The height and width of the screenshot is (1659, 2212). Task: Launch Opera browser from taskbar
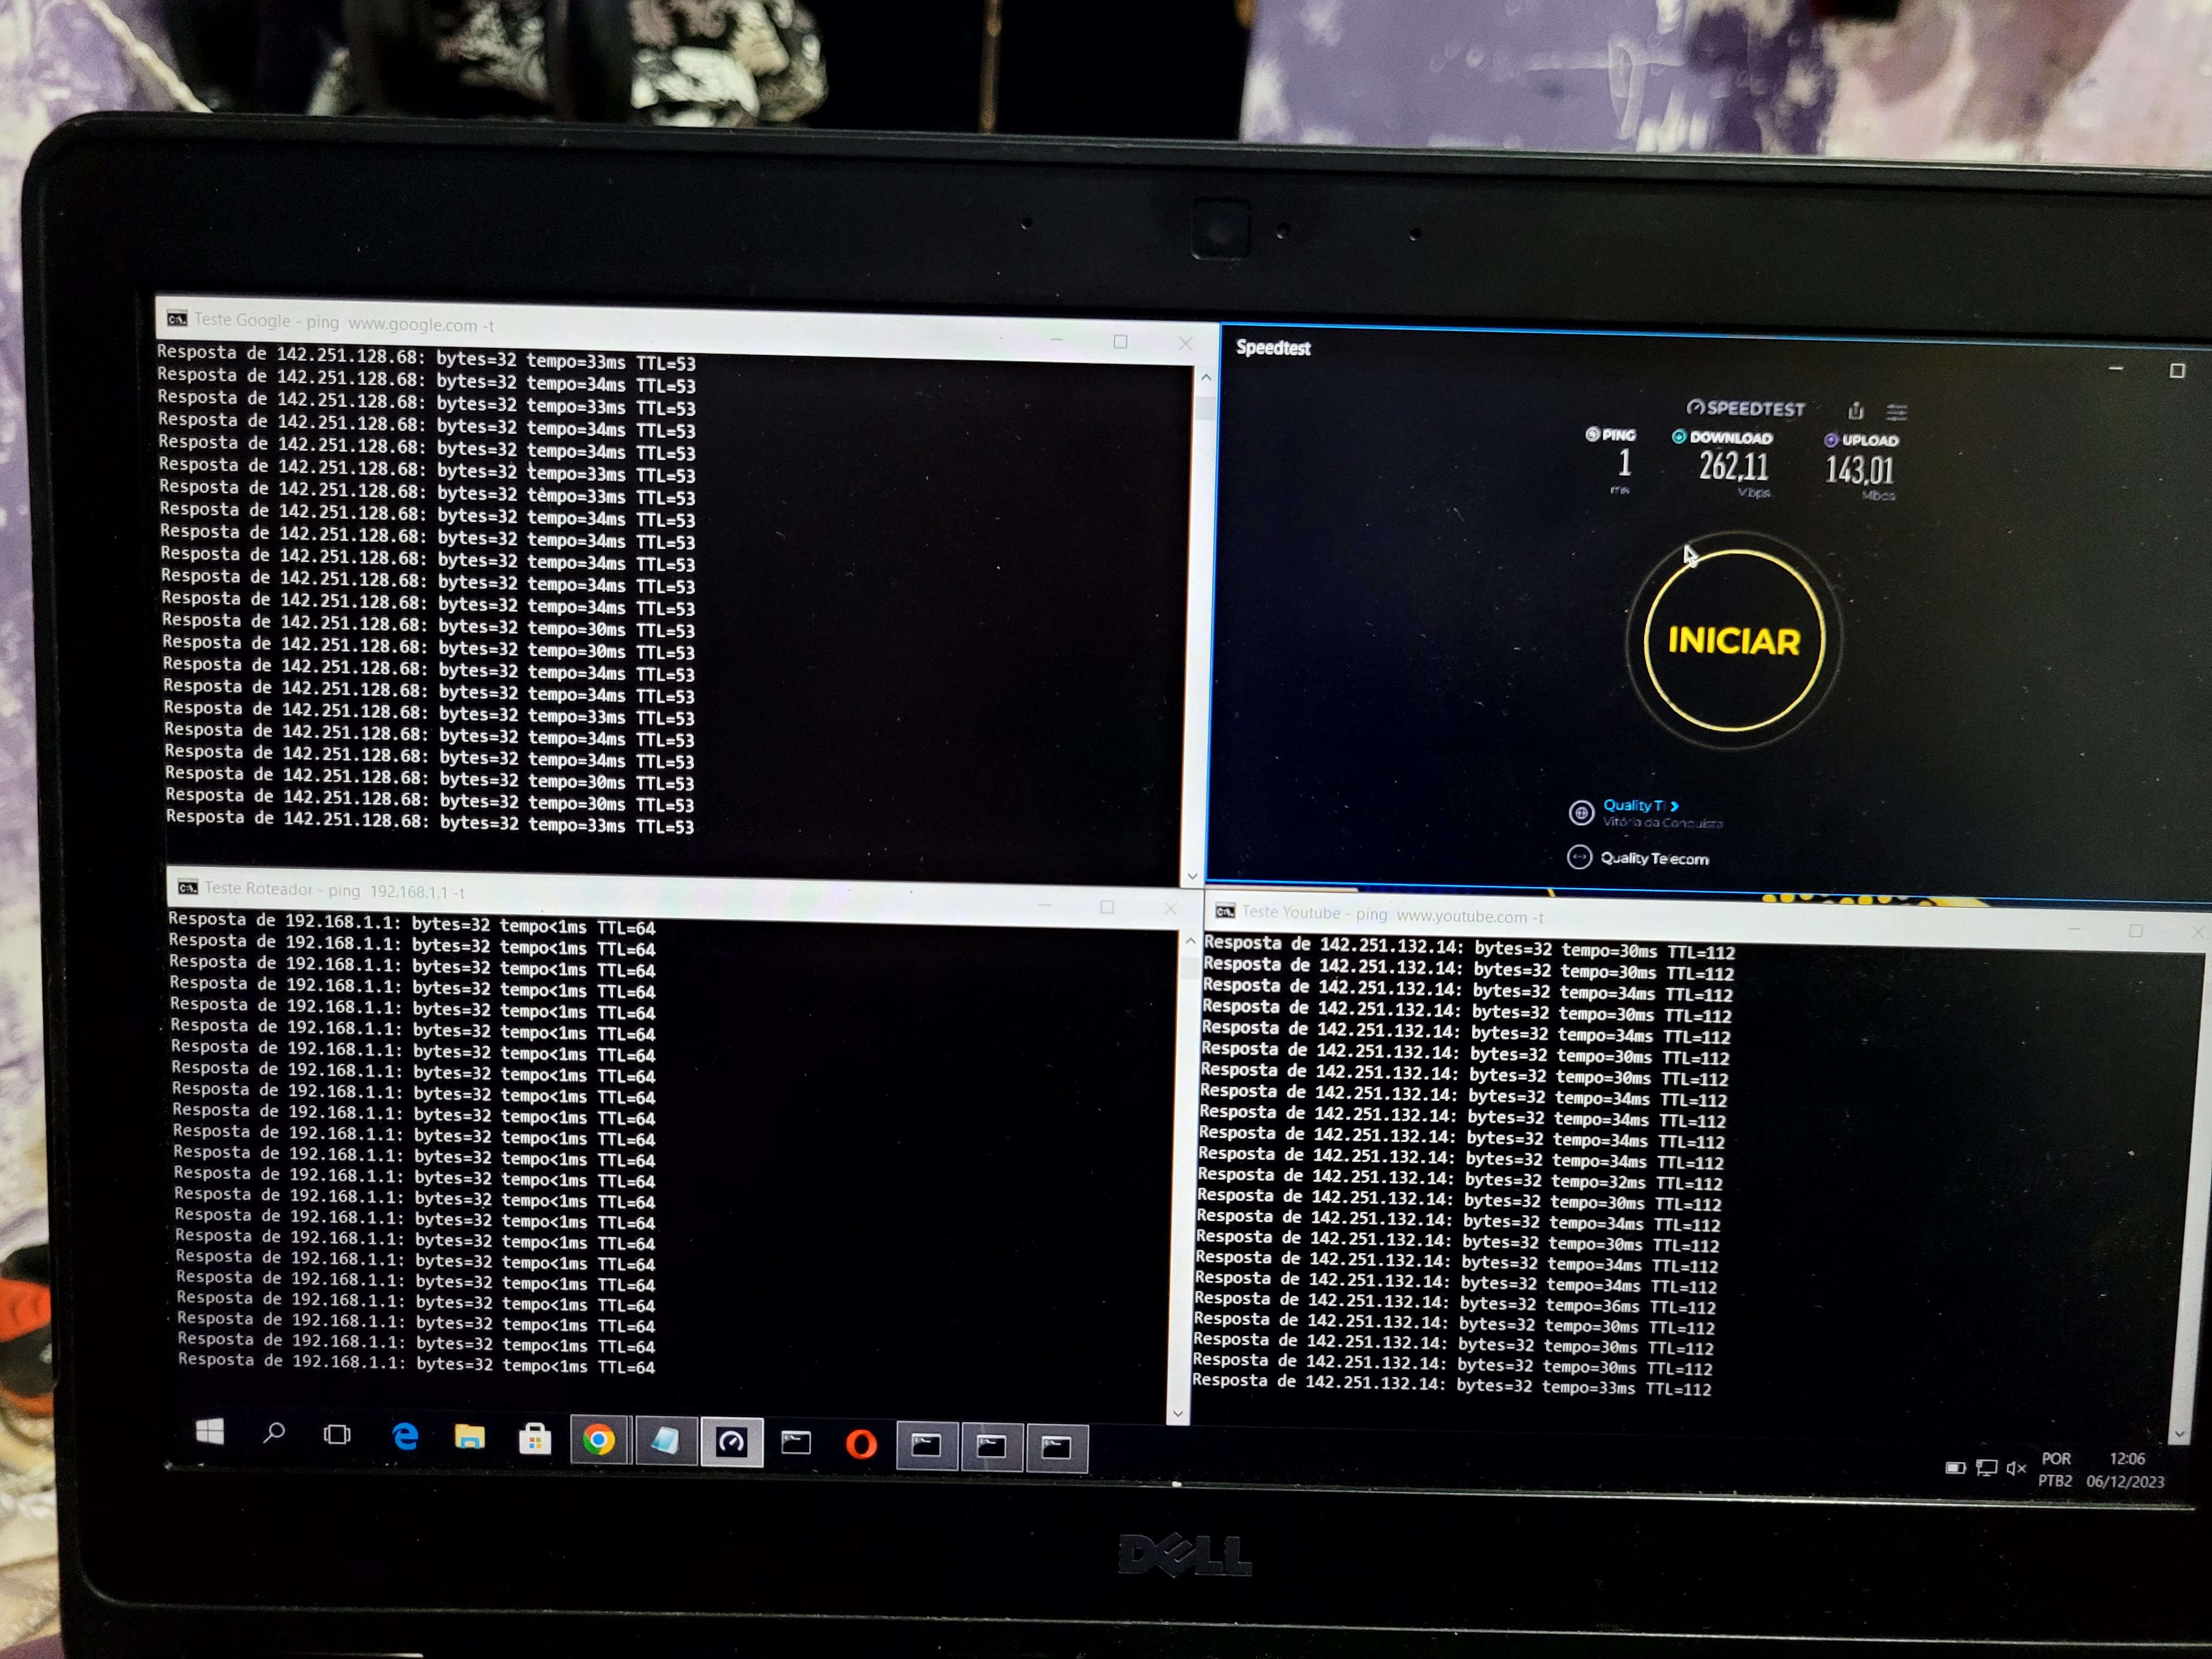coord(861,1444)
